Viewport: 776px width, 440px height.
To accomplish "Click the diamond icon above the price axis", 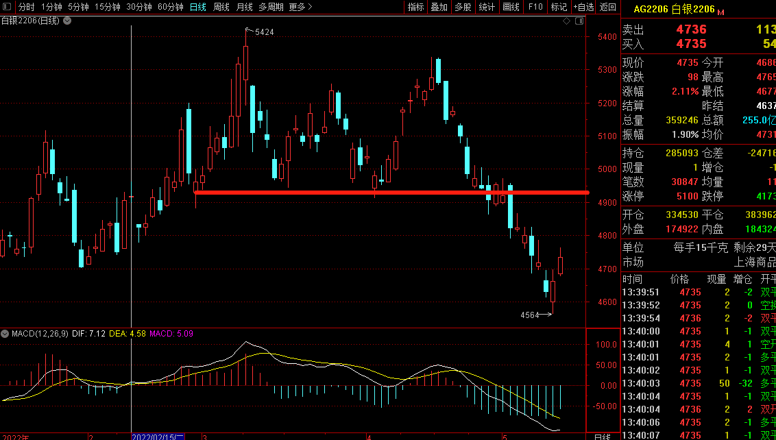I will coord(567,21).
